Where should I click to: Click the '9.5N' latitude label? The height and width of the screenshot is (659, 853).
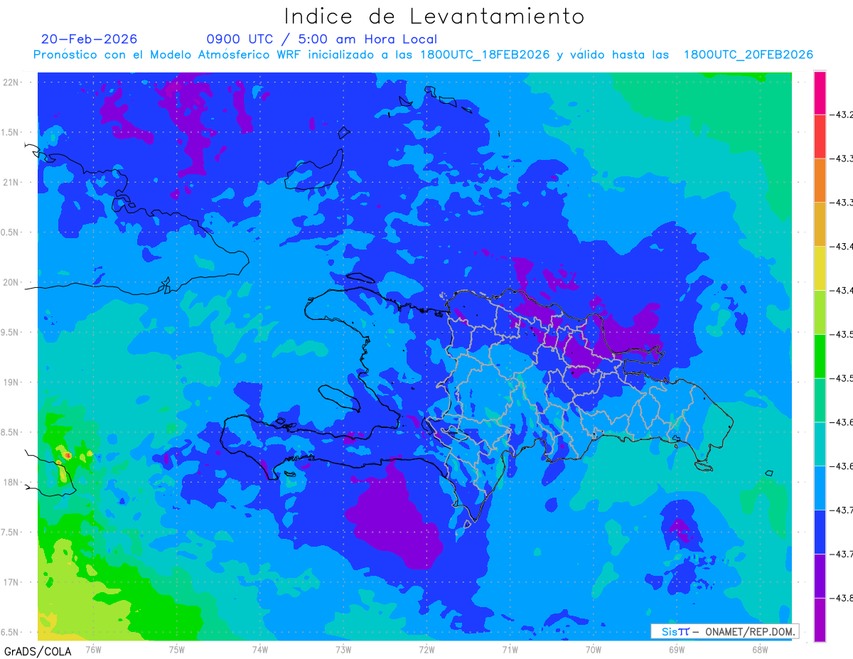pyautogui.click(x=10, y=333)
